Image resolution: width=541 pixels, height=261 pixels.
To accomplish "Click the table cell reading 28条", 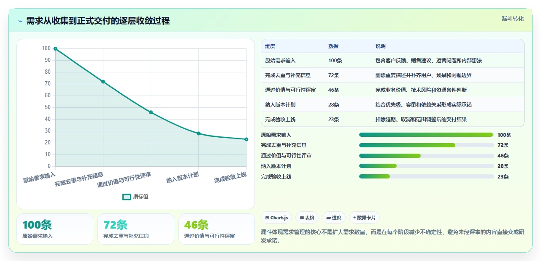I will [334, 105].
